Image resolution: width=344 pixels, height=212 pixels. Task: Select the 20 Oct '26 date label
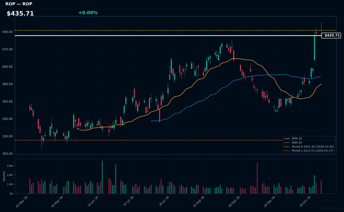(305, 201)
